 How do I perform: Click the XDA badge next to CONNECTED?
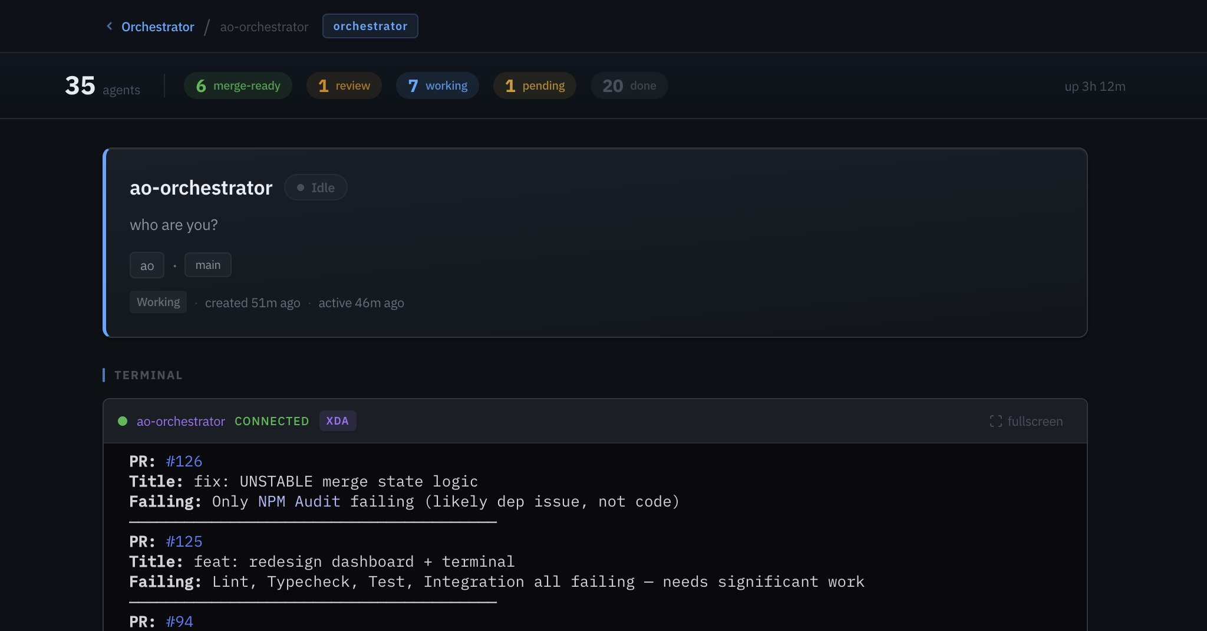pos(338,420)
